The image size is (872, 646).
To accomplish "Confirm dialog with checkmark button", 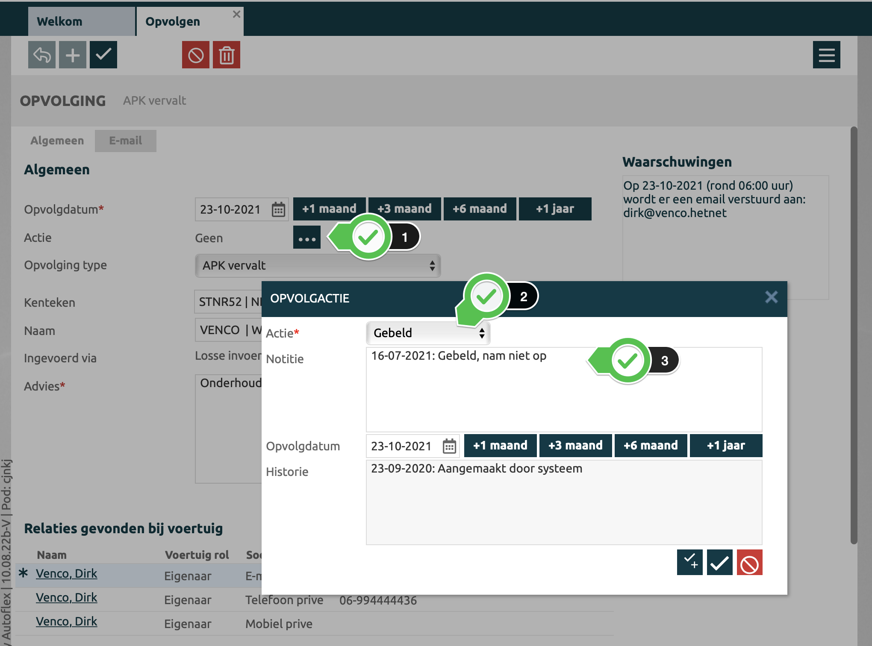I will (x=719, y=562).
